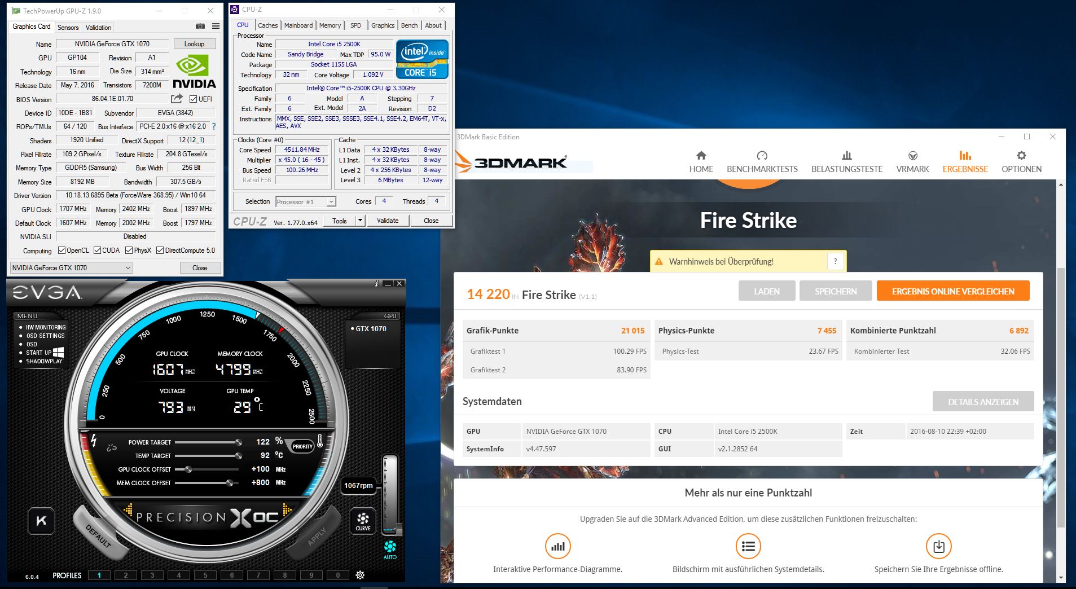The image size is (1076, 589).
Task: Click the TEMP TARGET slider handle
Action: [x=239, y=456]
